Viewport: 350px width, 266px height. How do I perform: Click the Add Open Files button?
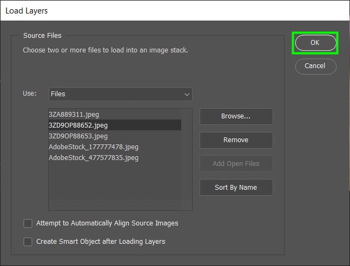236,164
